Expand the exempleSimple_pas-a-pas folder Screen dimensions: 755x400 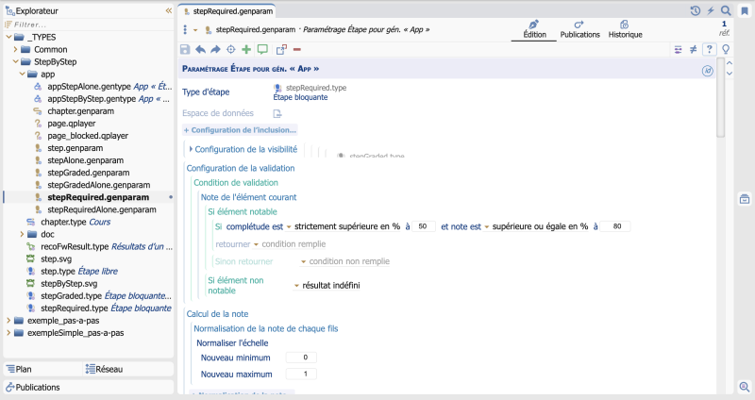pos(8,333)
